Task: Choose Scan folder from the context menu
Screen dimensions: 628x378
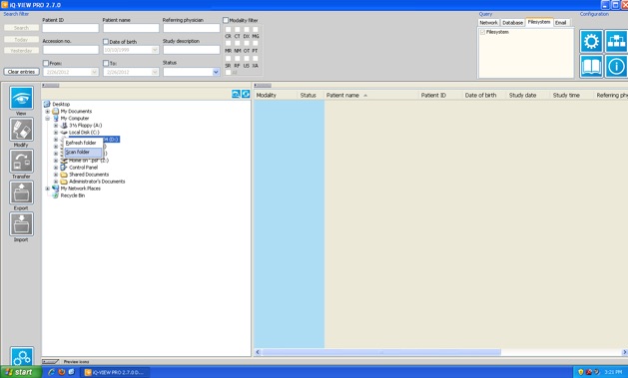Action: pos(83,152)
